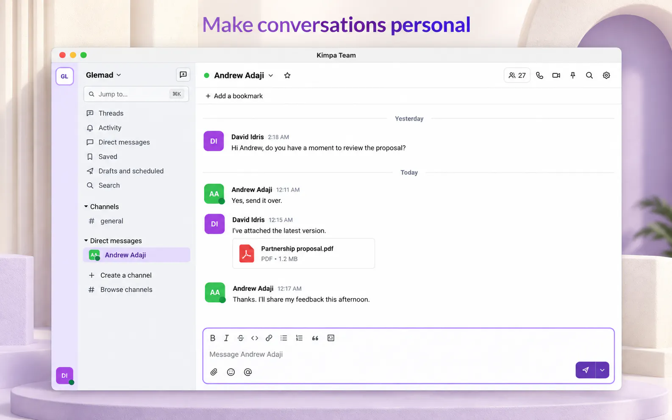Star the Andrew Adaji conversation
Screen dimensions: 672x420
(x=287, y=75)
